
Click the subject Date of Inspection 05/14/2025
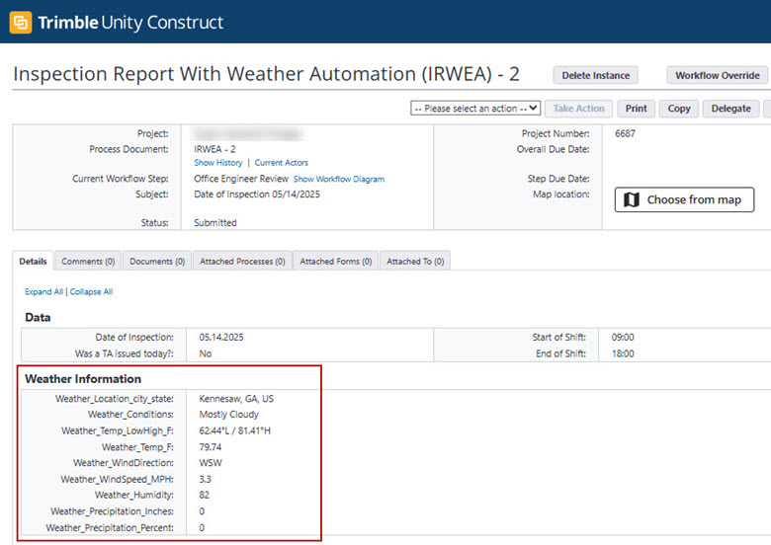tap(257, 195)
